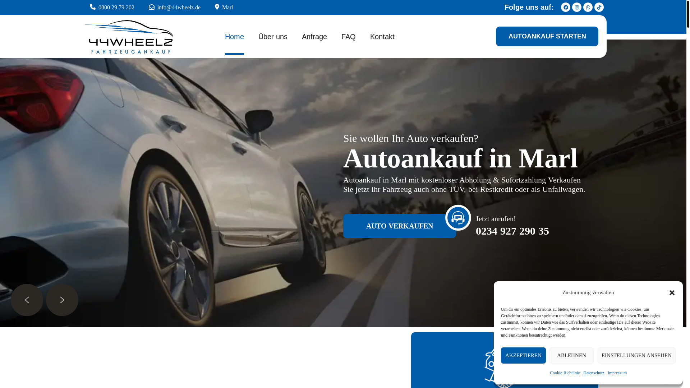This screenshot has height=388, width=690.
Task: Close the Zustimmung verwalten cookie dialog
Action: pos(672,293)
